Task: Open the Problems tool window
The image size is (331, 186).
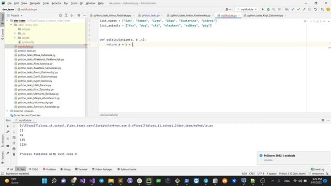Action: click(x=49, y=169)
